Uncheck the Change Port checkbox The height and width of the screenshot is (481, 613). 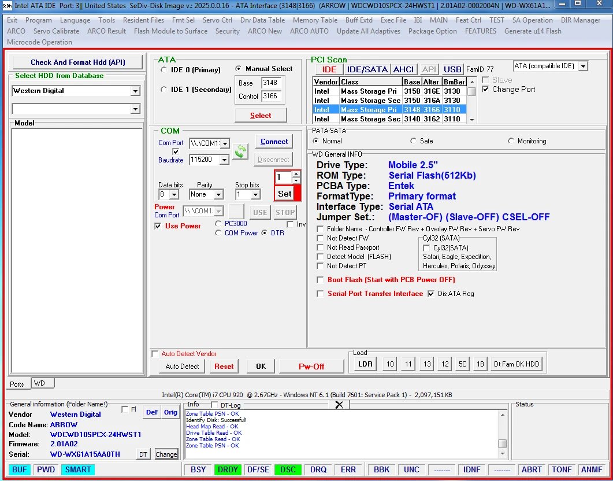485,90
